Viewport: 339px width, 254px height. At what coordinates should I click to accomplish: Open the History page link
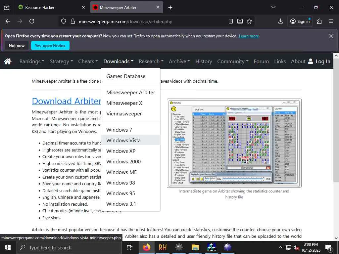tap(204, 61)
